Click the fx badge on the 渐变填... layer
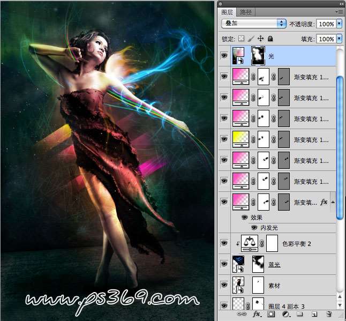 (324, 202)
